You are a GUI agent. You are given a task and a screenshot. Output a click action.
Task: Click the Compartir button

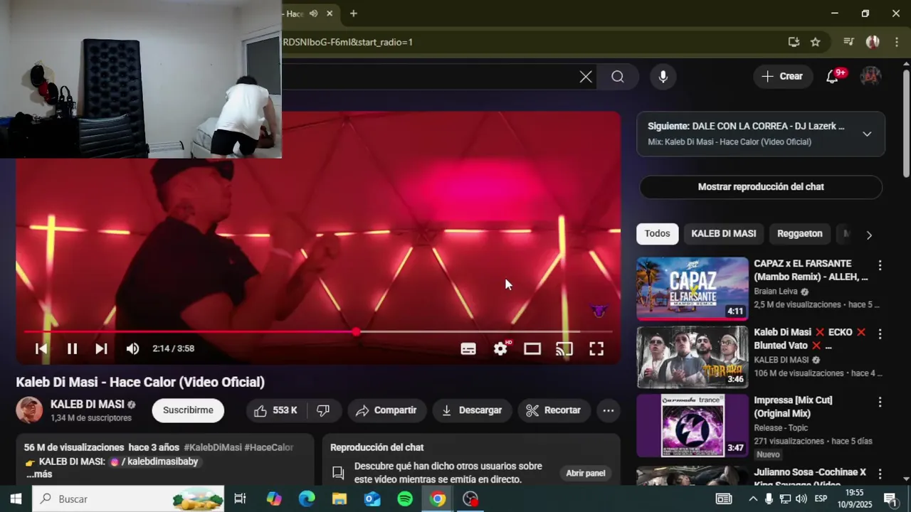point(386,410)
